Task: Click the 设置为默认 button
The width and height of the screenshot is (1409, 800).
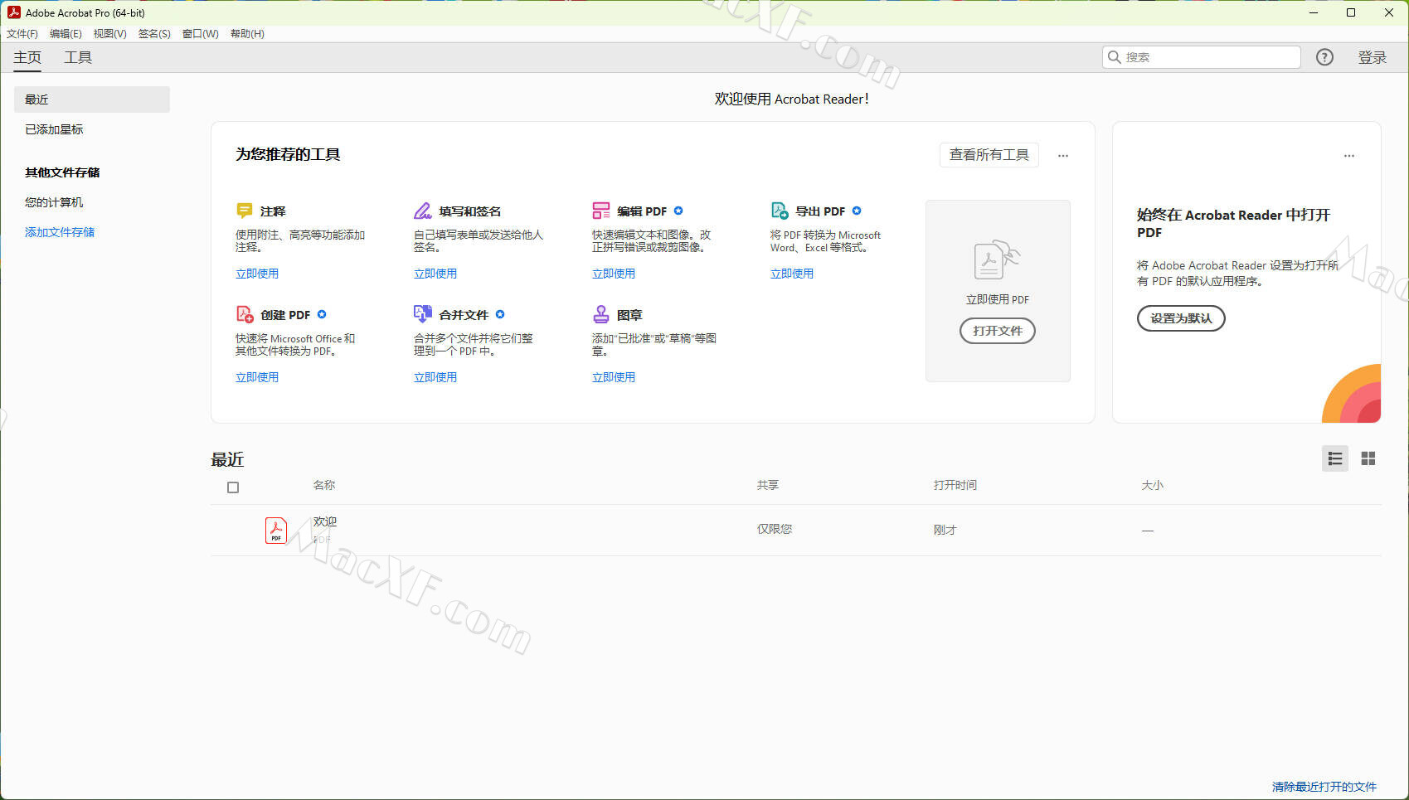Action: coord(1181,318)
